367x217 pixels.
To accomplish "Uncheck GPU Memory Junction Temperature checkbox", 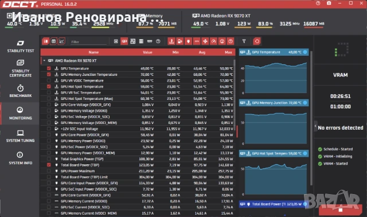I will tap(49, 75).
